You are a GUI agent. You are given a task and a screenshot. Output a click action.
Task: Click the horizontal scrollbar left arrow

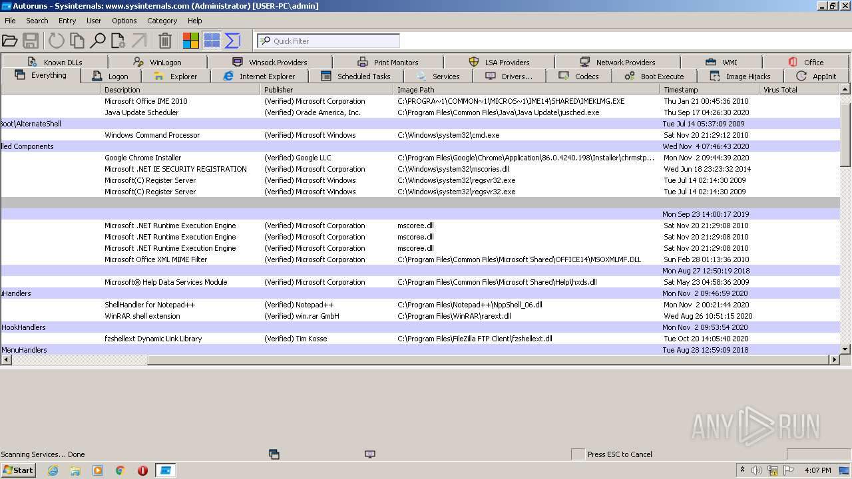click(7, 360)
